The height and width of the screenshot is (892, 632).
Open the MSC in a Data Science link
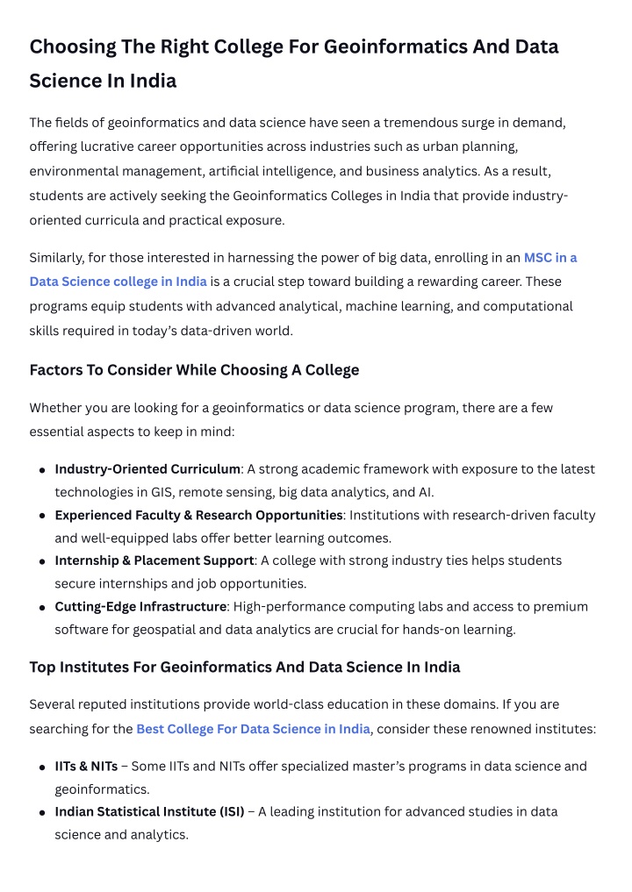[550, 258]
